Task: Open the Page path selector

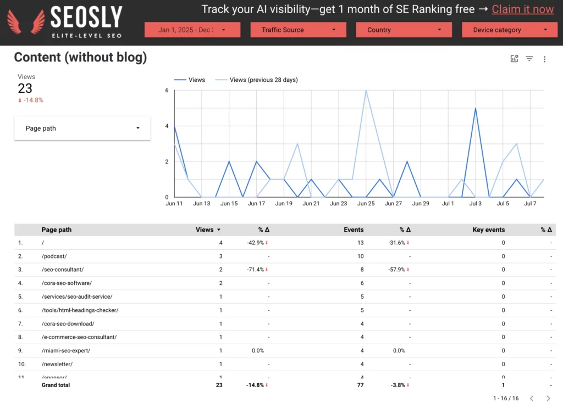Action: tap(82, 128)
